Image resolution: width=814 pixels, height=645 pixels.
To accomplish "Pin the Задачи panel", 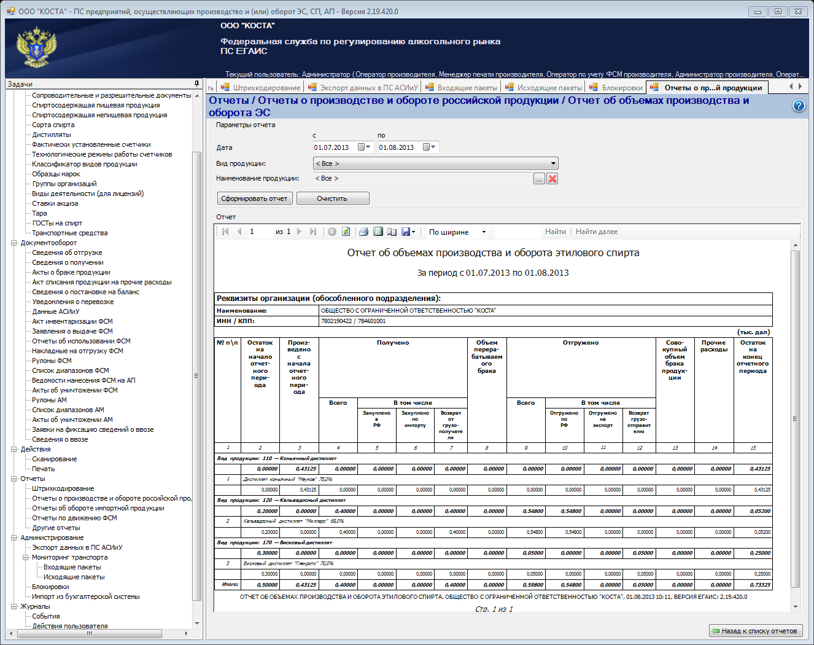I will coord(196,84).
